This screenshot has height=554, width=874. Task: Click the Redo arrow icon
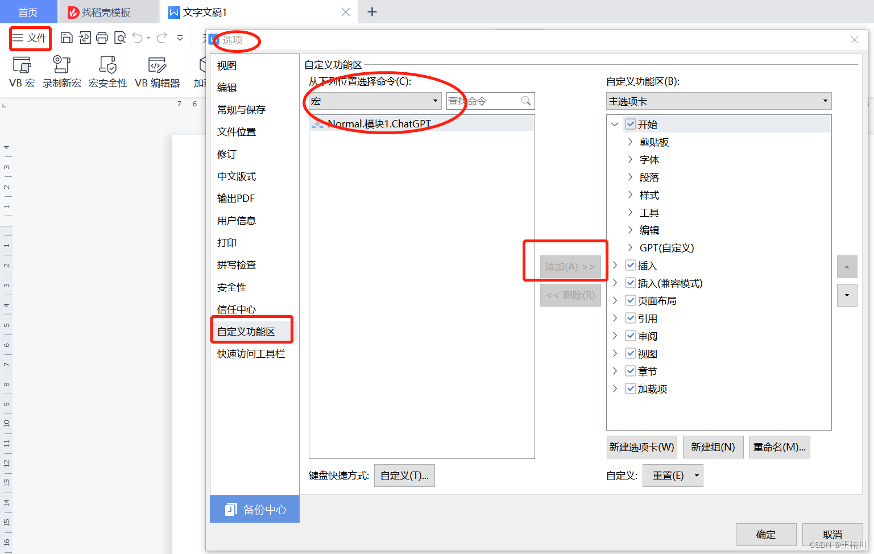click(162, 38)
